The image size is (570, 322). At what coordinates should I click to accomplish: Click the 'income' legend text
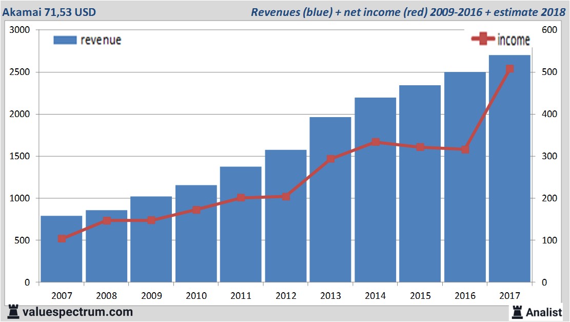(x=514, y=40)
